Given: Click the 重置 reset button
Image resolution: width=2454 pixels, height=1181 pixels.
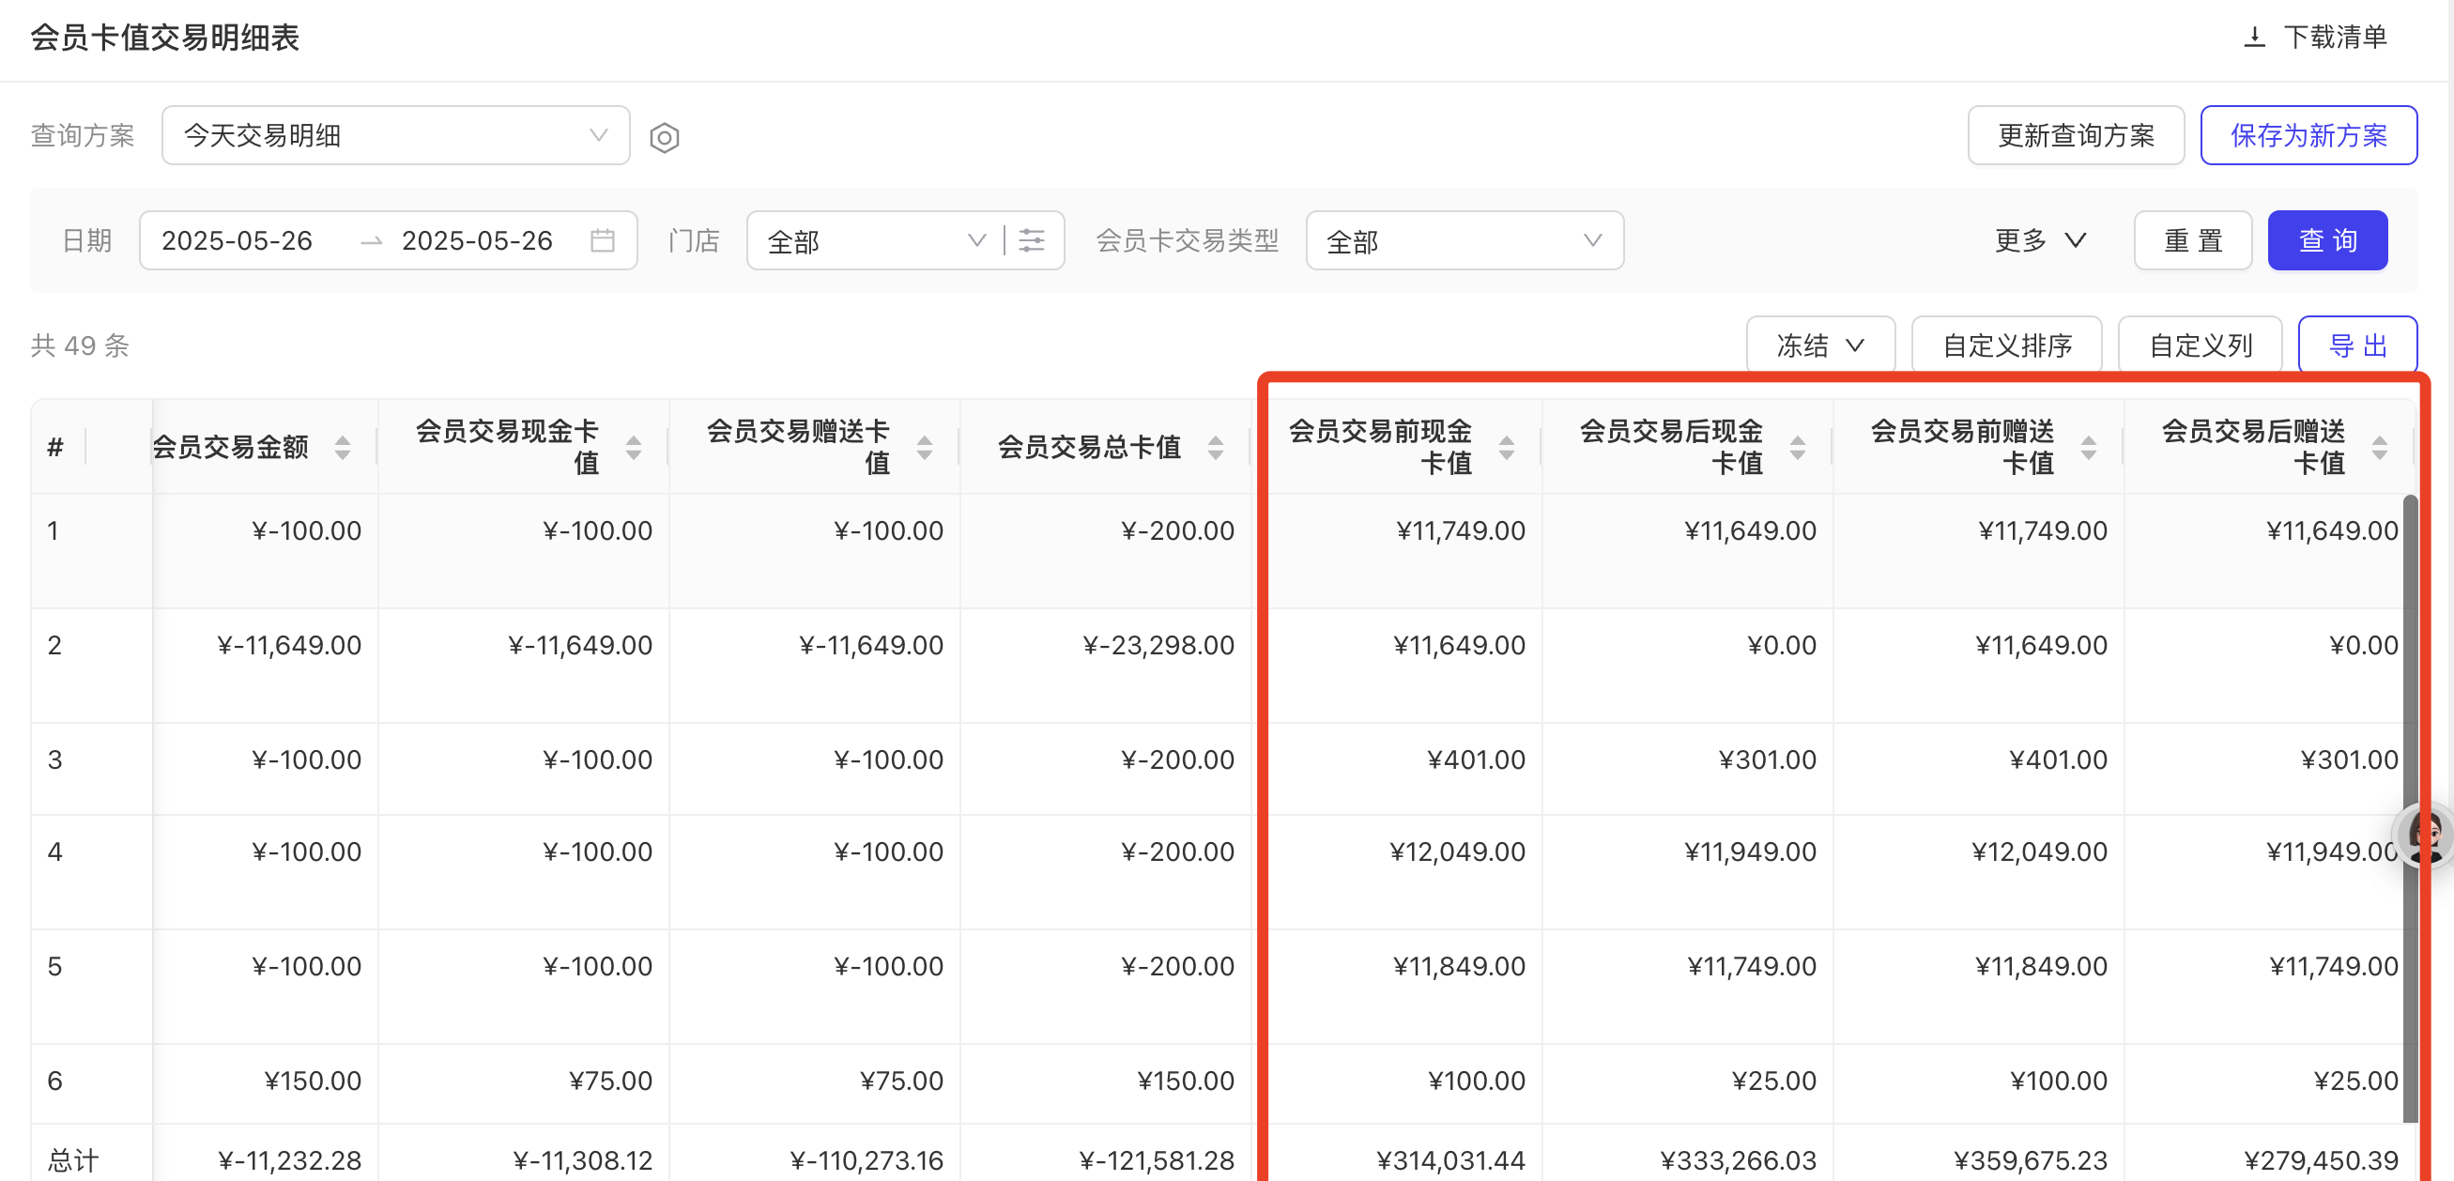Looking at the screenshot, I should (2193, 240).
